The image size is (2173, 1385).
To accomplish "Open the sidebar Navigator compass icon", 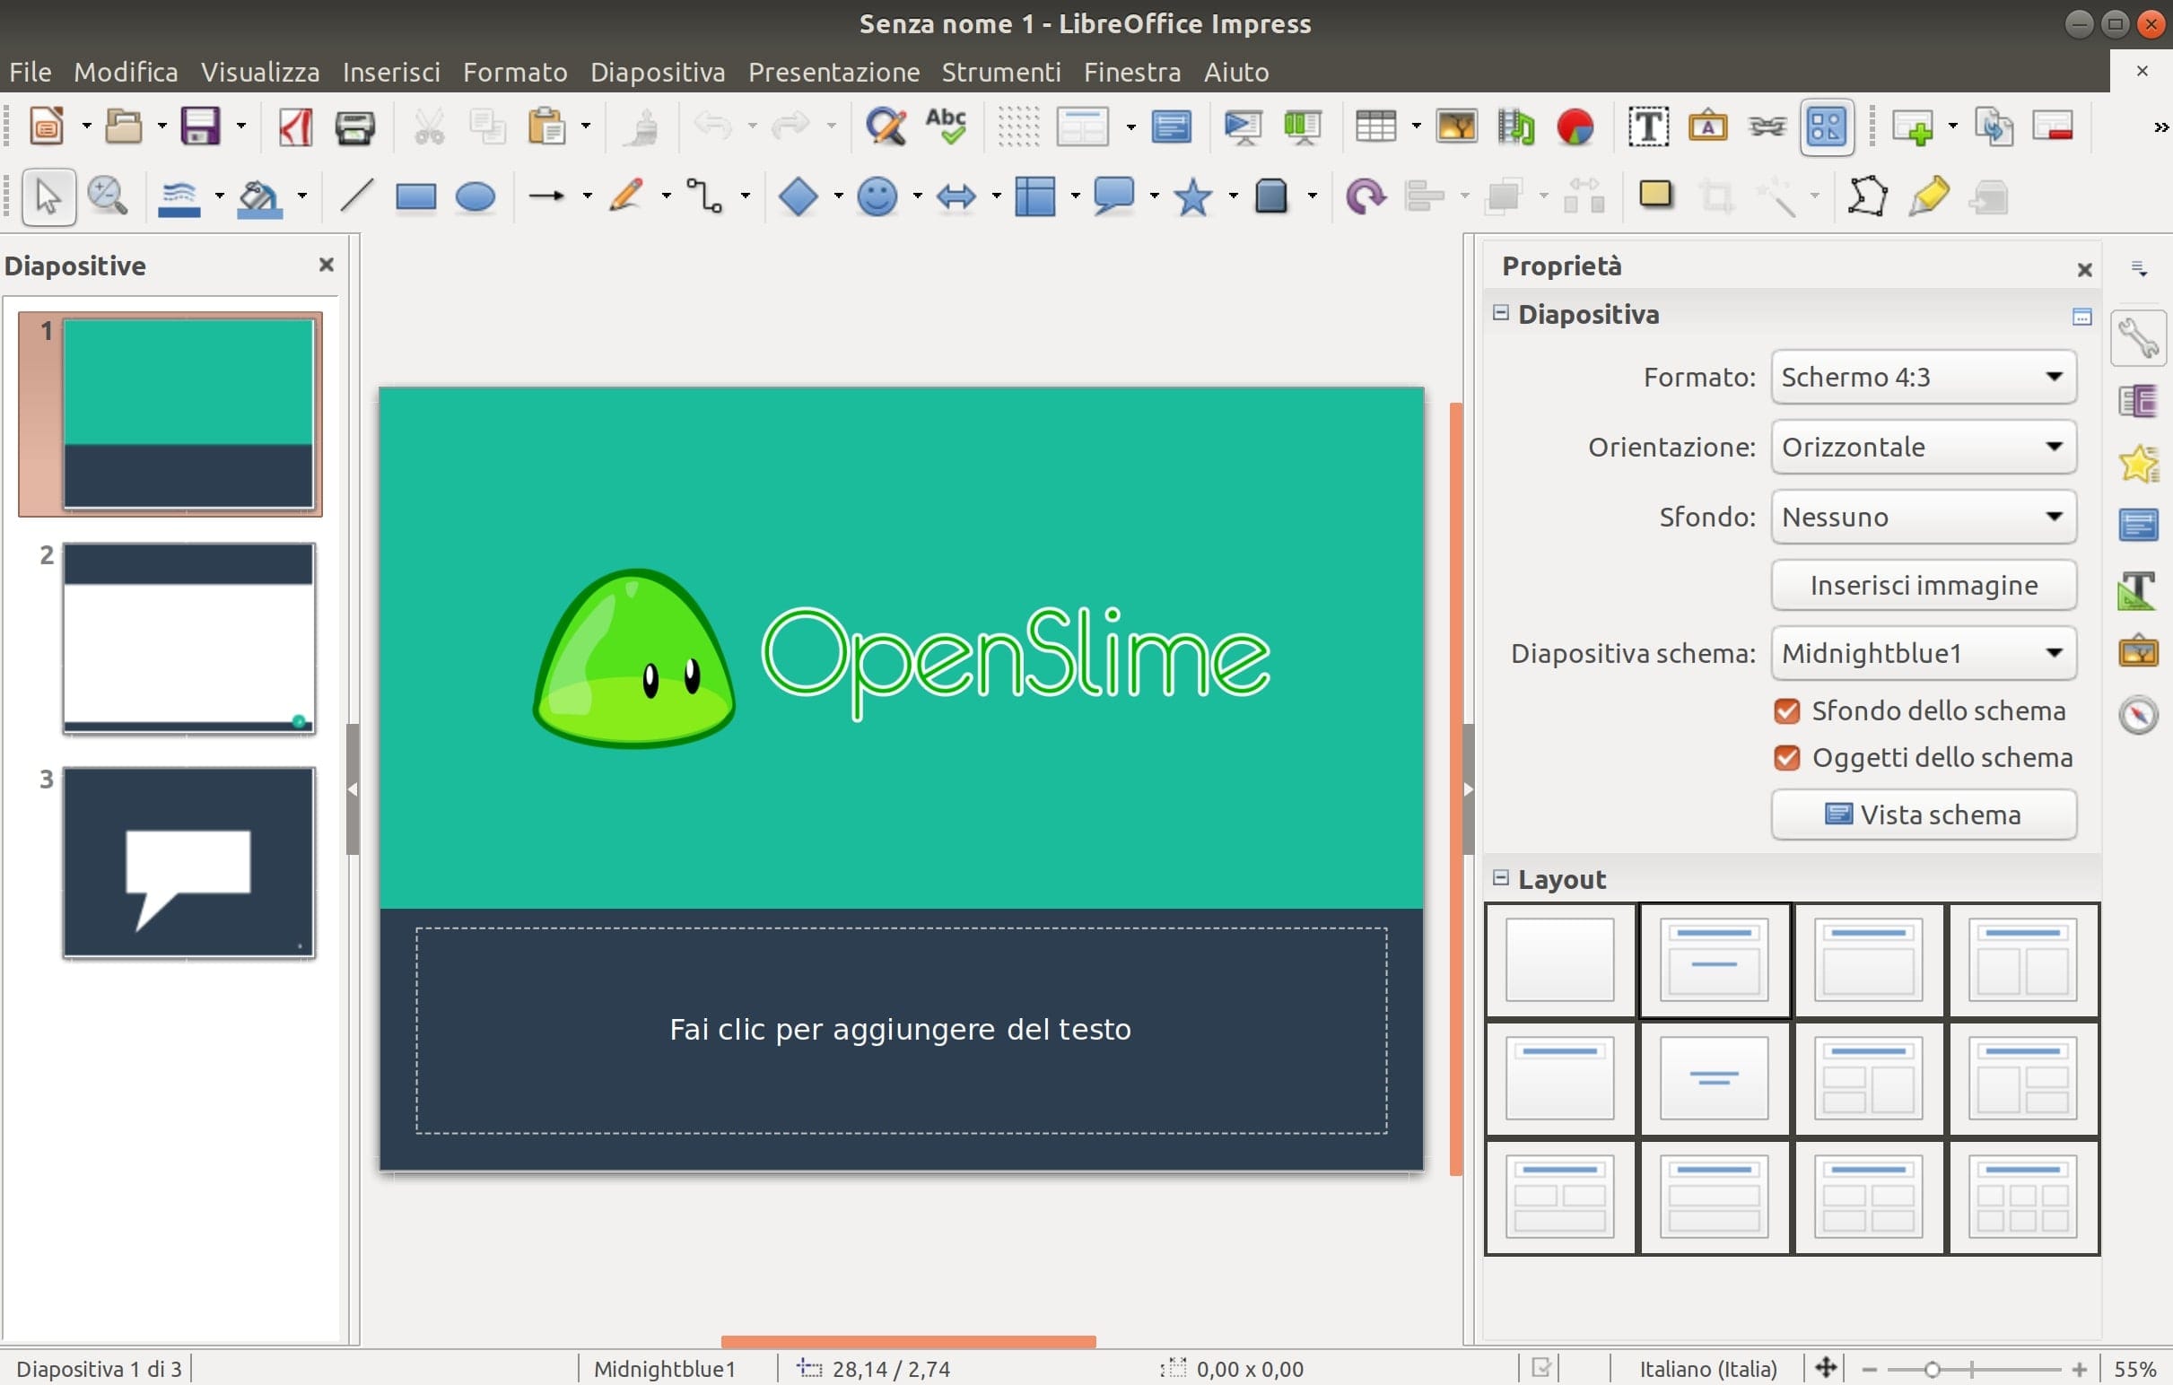I will coord(2138,716).
